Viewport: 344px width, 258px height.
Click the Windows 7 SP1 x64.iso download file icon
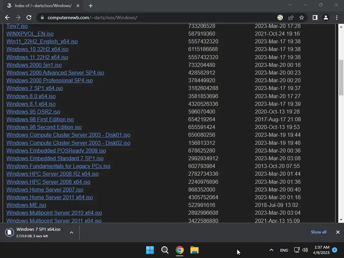[x=9, y=232]
